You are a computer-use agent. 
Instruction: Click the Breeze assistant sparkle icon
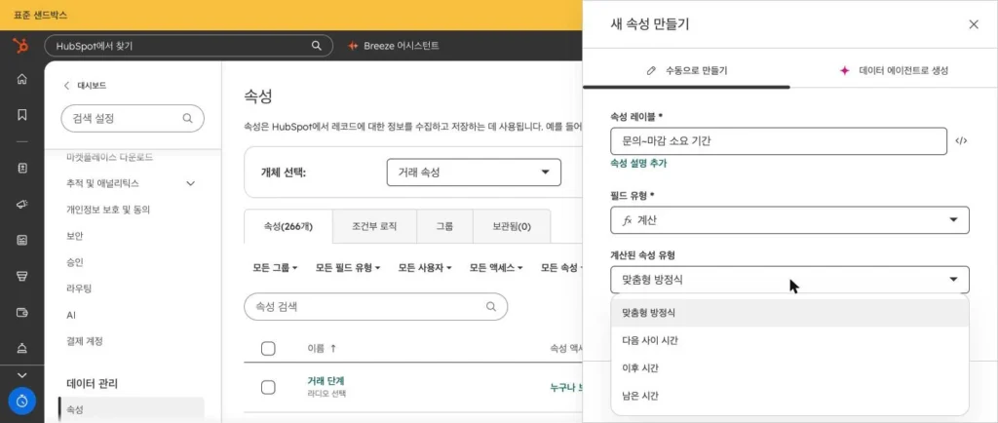(353, 46)
